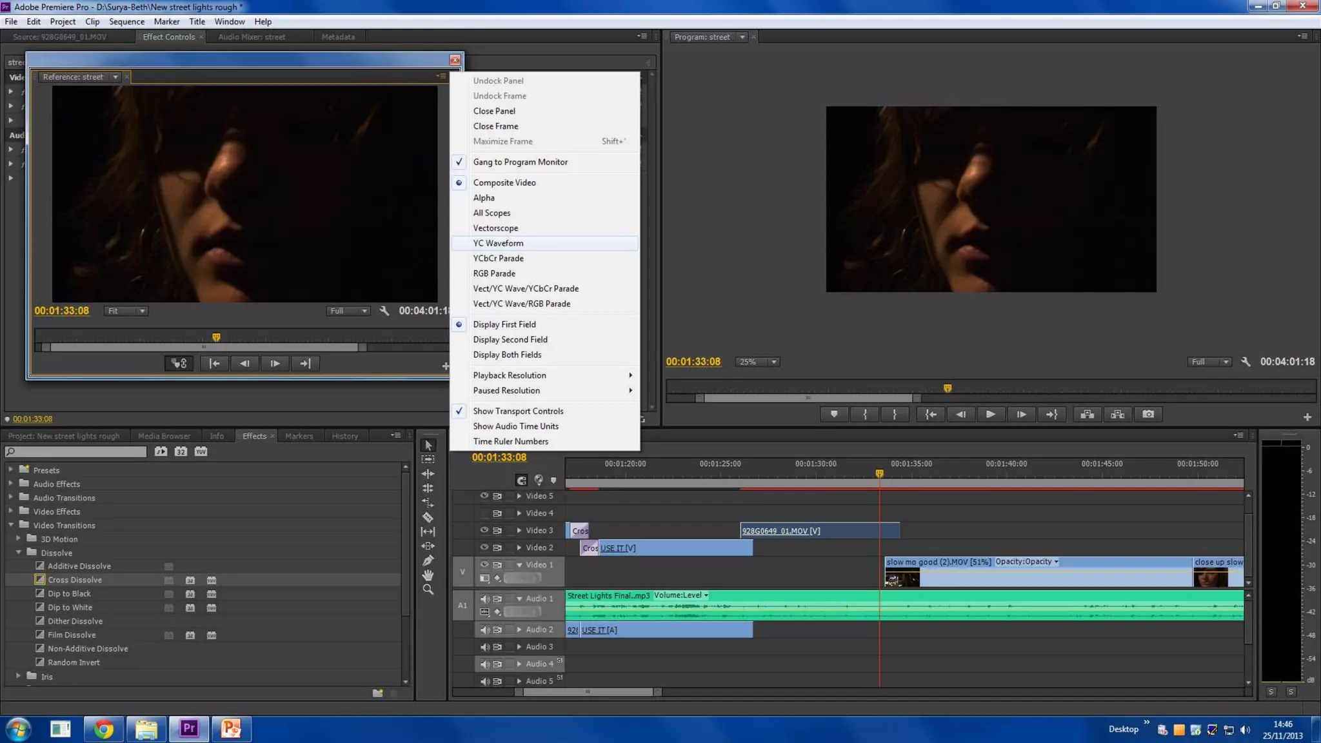Screen dimensions: 1321x743
Task: Select the Razor tool in the tools panel
Action: tap(428, 517)
